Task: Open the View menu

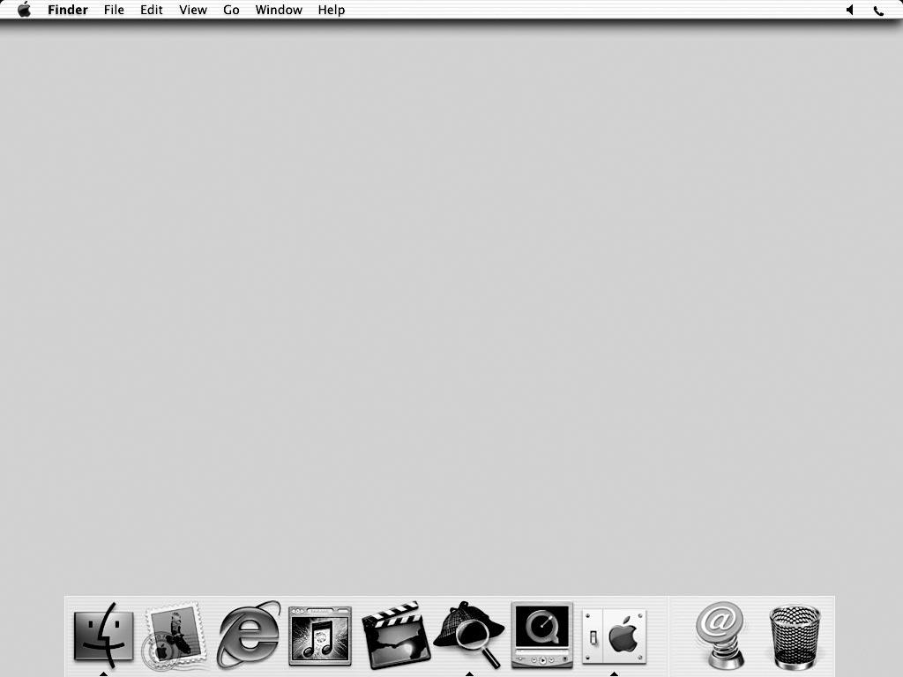Action: pyautogui.click(x=193, y=10)
